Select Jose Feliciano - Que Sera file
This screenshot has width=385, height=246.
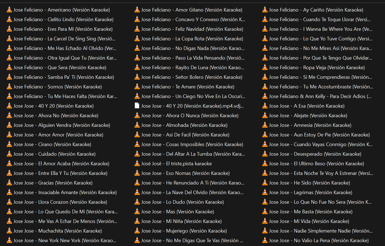pos(60,68)
